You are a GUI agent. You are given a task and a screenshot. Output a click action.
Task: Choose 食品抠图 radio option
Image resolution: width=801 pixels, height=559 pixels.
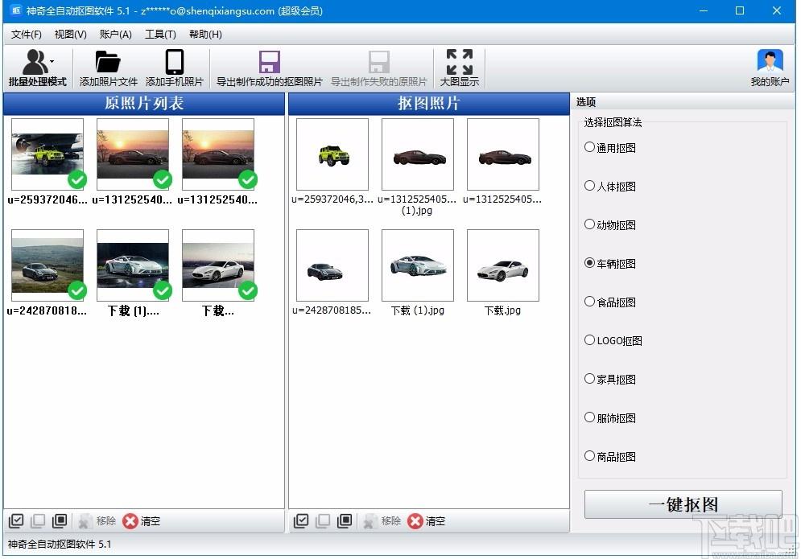(x=589, y=302)
